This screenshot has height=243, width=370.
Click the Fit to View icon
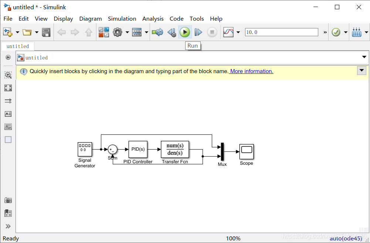[8, 88]
